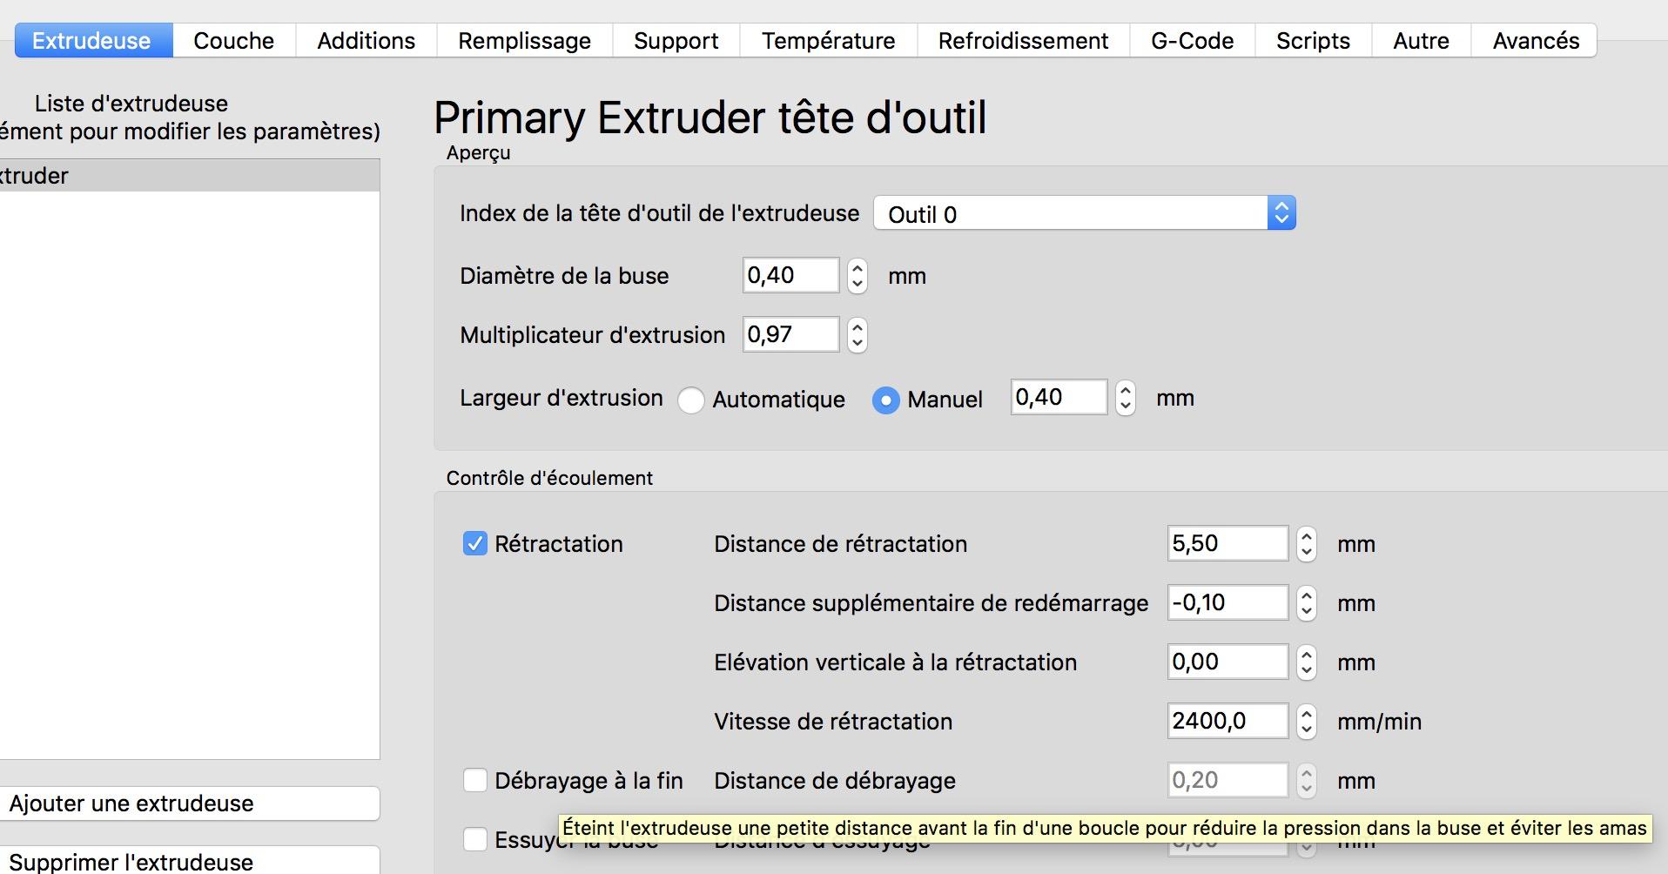Click the Elévation verticale à la rétractation field
This screenshot has width=1668, height=874.
1227,662
